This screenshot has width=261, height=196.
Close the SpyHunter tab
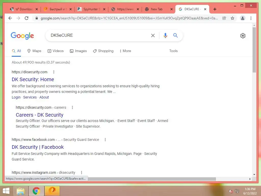(x=104, y=9)
